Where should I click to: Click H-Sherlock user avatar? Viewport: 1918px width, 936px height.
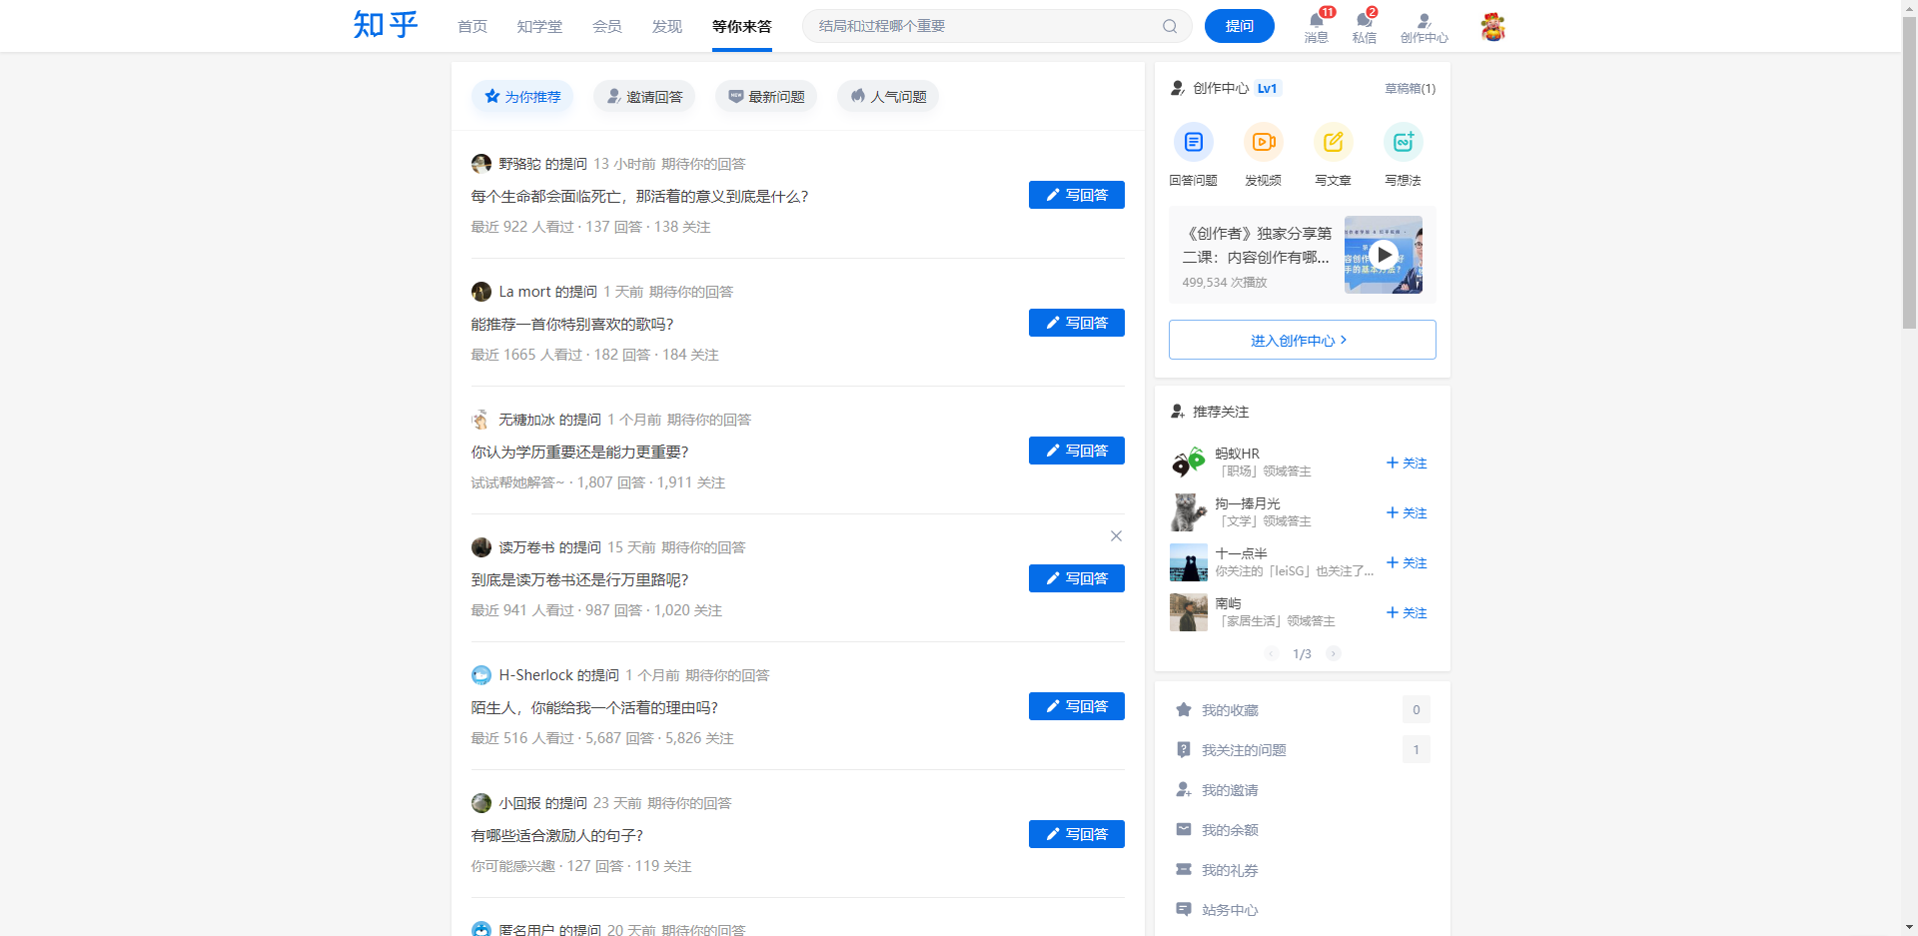pos(481,675)
